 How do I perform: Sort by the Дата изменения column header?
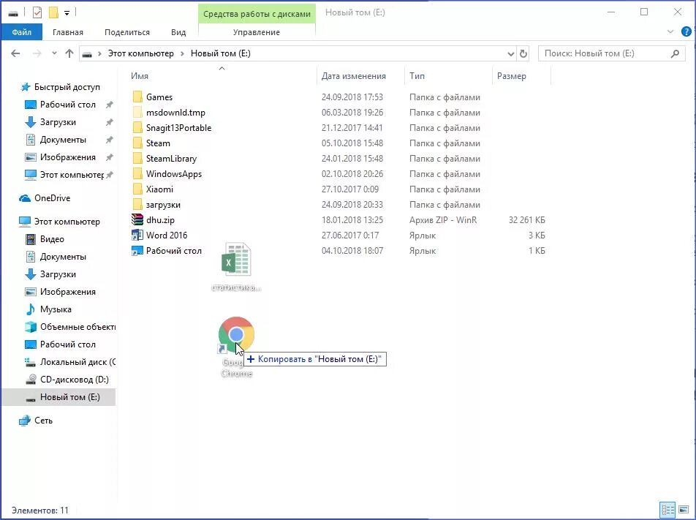click(x=353, y=76)
